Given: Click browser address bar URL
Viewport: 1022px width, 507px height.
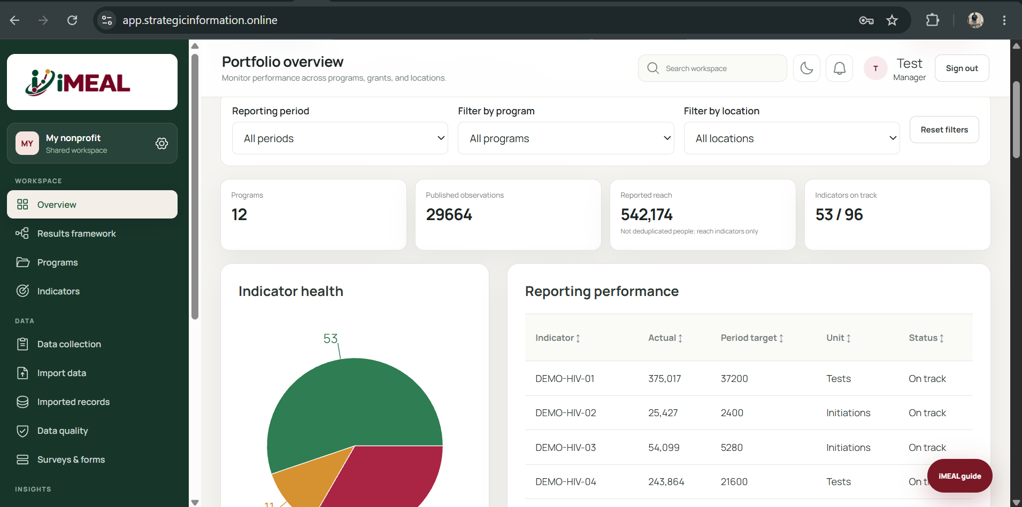Looking at the screenshot, I should click(200, 20).
